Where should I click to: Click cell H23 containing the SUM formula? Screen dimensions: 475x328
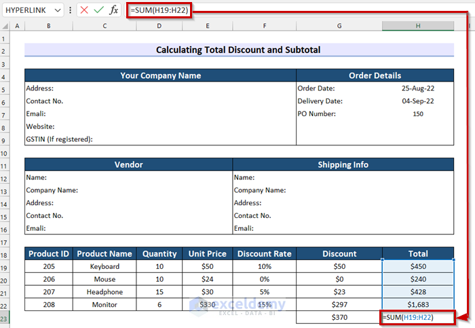417,317
